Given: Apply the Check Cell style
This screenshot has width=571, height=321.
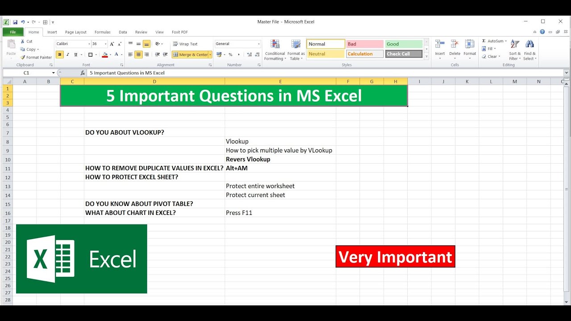Looking at the screenshot, I should click(x=404, y=54).
